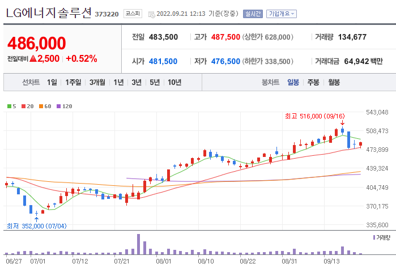This screenshot has height=268, width=396.
Task: Click the trade amount 64,942 백만
Action: tap(363, 61)
